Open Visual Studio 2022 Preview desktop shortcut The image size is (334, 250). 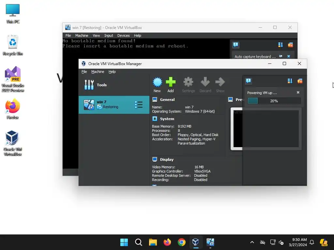tap(13, 79)
